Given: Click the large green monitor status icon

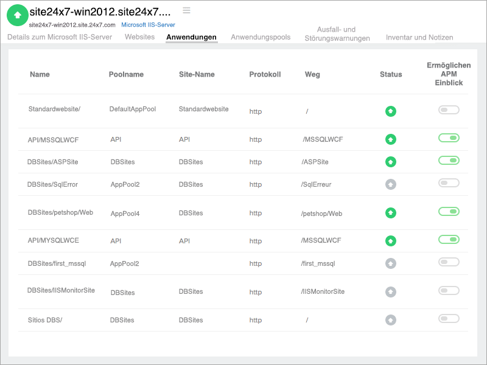Looking at the screenshot, I should (x=17, y=15).
